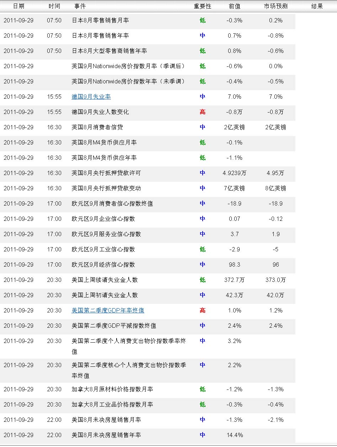Click the 8亿英镑 market forecast
The width and height of the screenshot is (337, 447).
276,188
